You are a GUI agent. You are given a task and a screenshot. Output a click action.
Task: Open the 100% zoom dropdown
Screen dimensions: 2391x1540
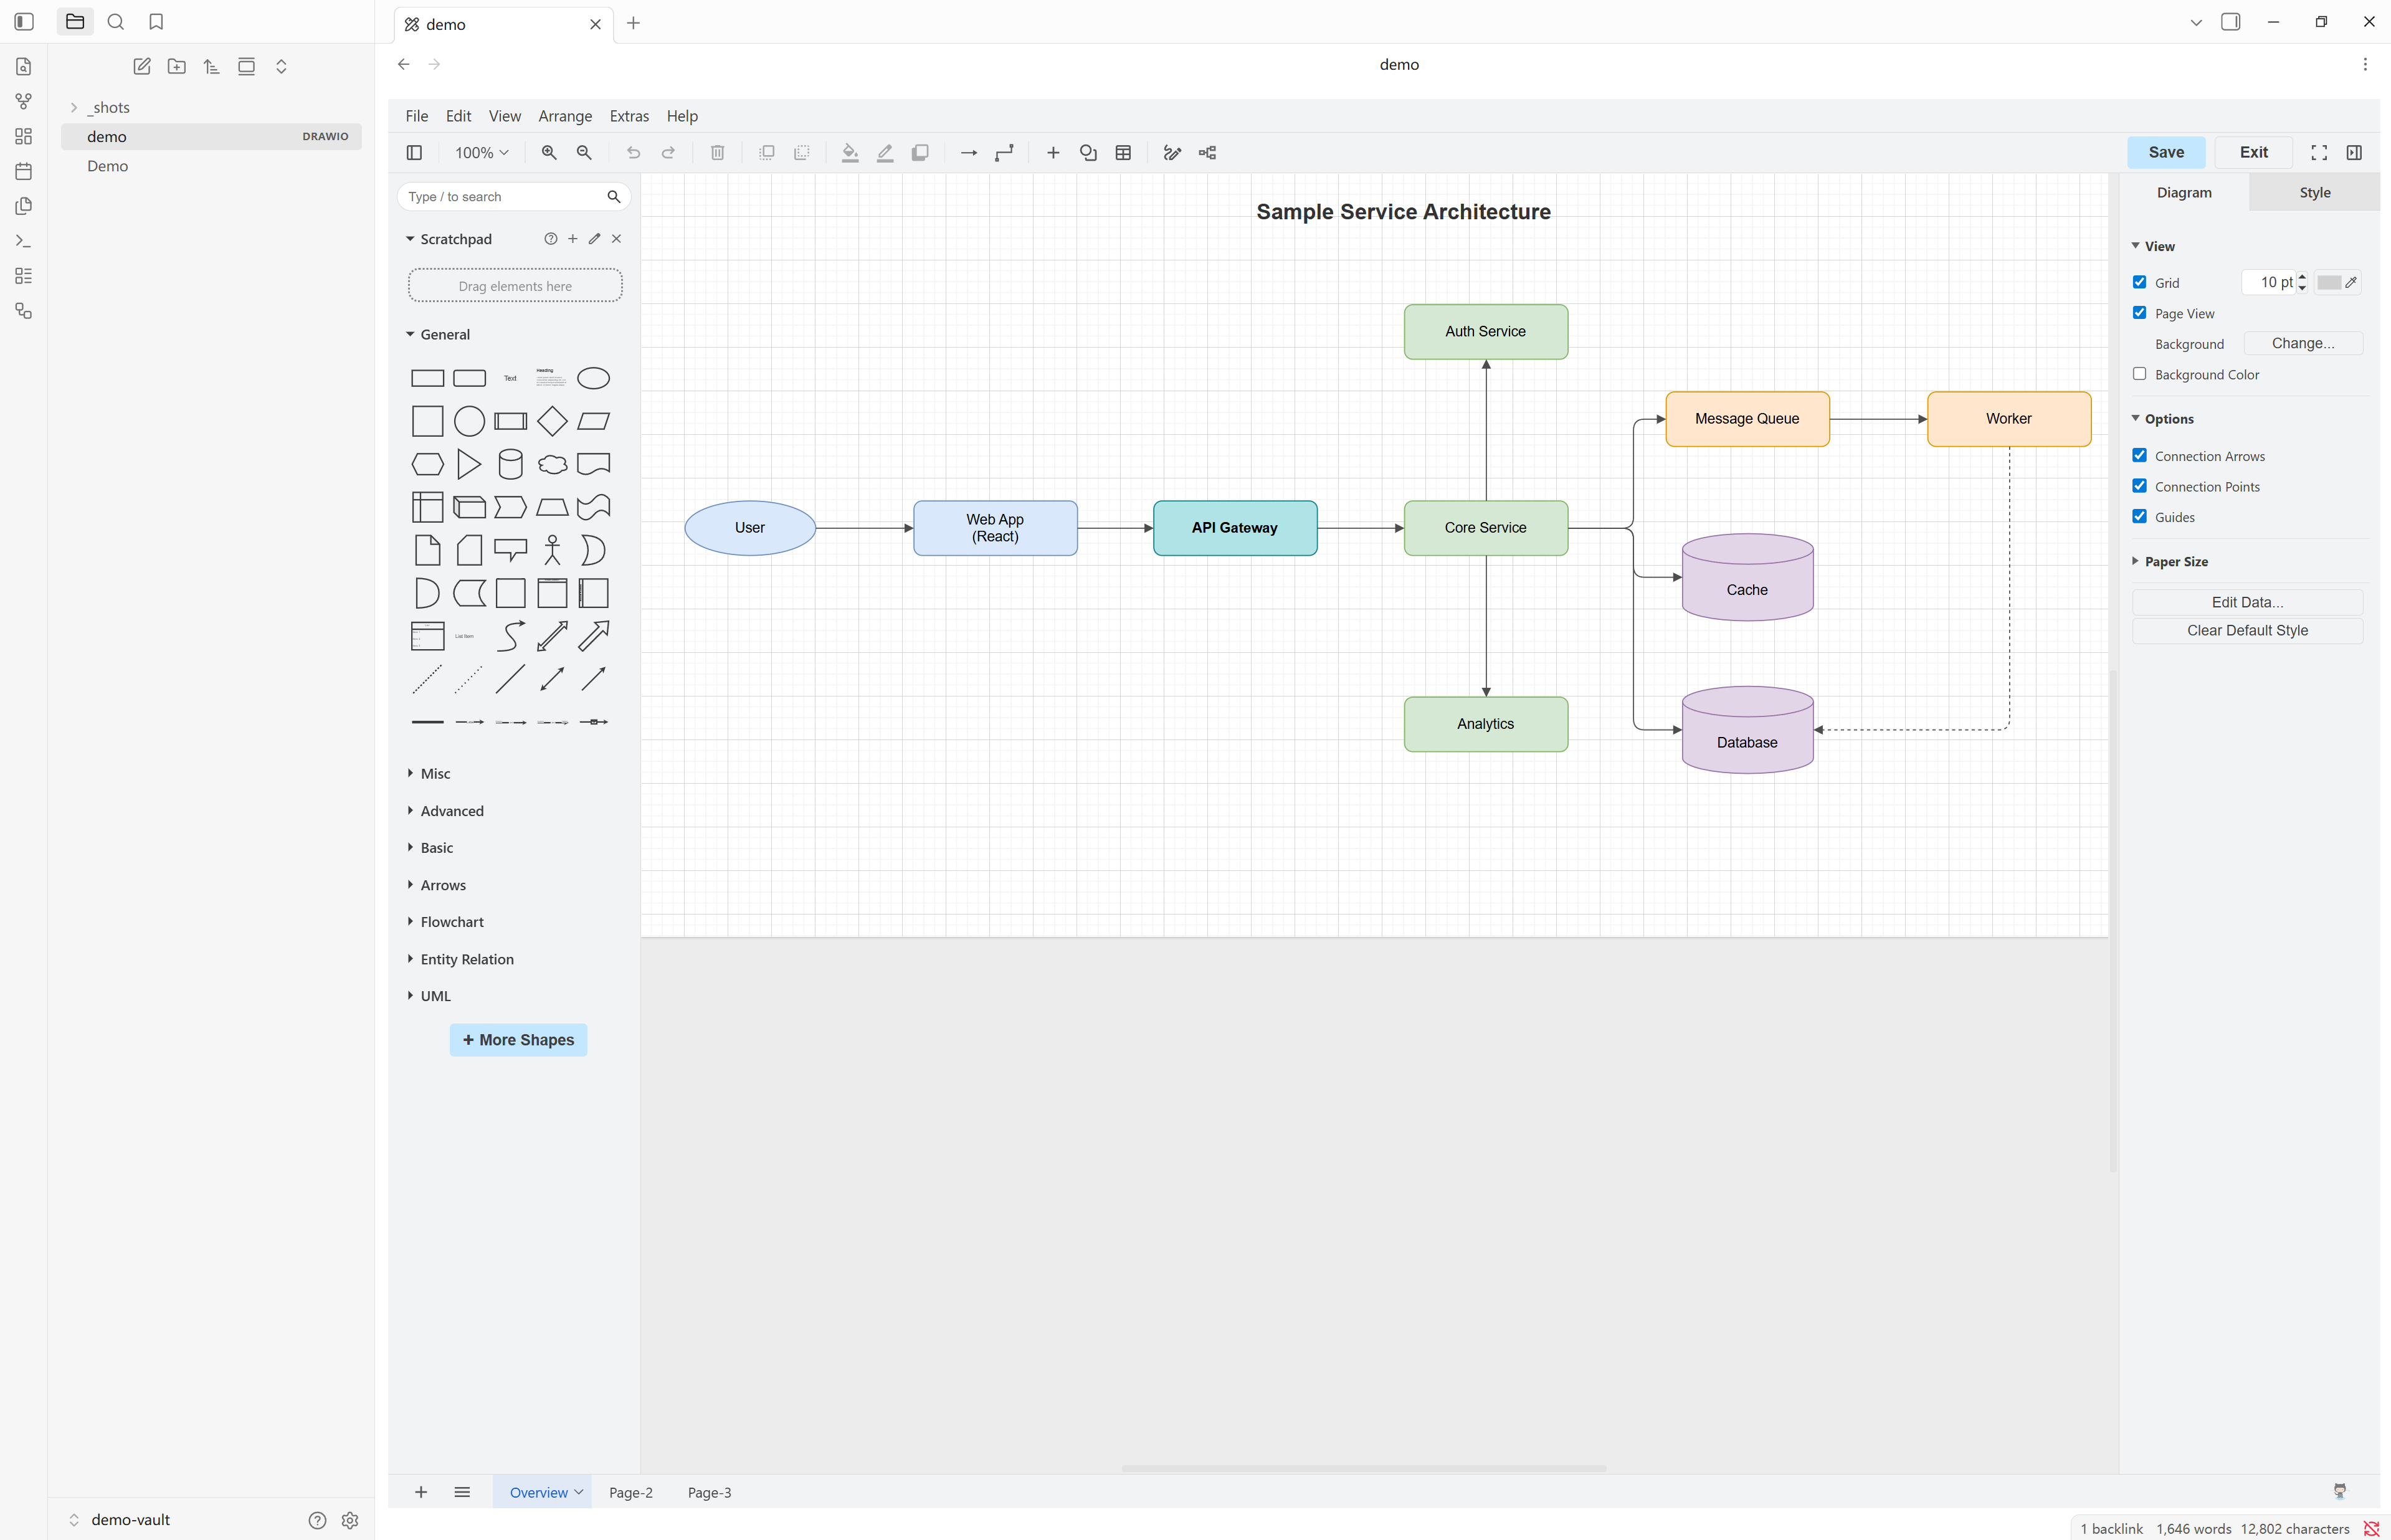pyautogui.click(x=481, y=153)
